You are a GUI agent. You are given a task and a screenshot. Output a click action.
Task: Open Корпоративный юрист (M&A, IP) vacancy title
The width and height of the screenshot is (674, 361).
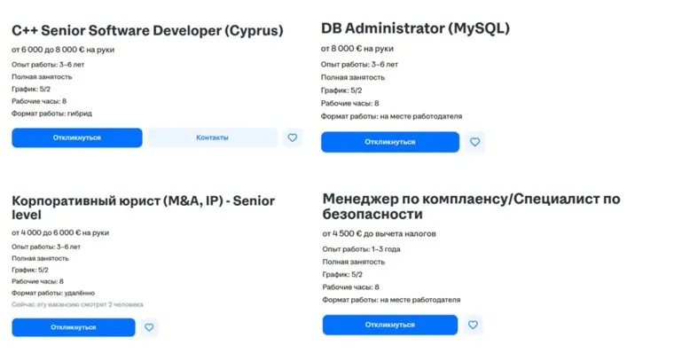pos(143,208)
